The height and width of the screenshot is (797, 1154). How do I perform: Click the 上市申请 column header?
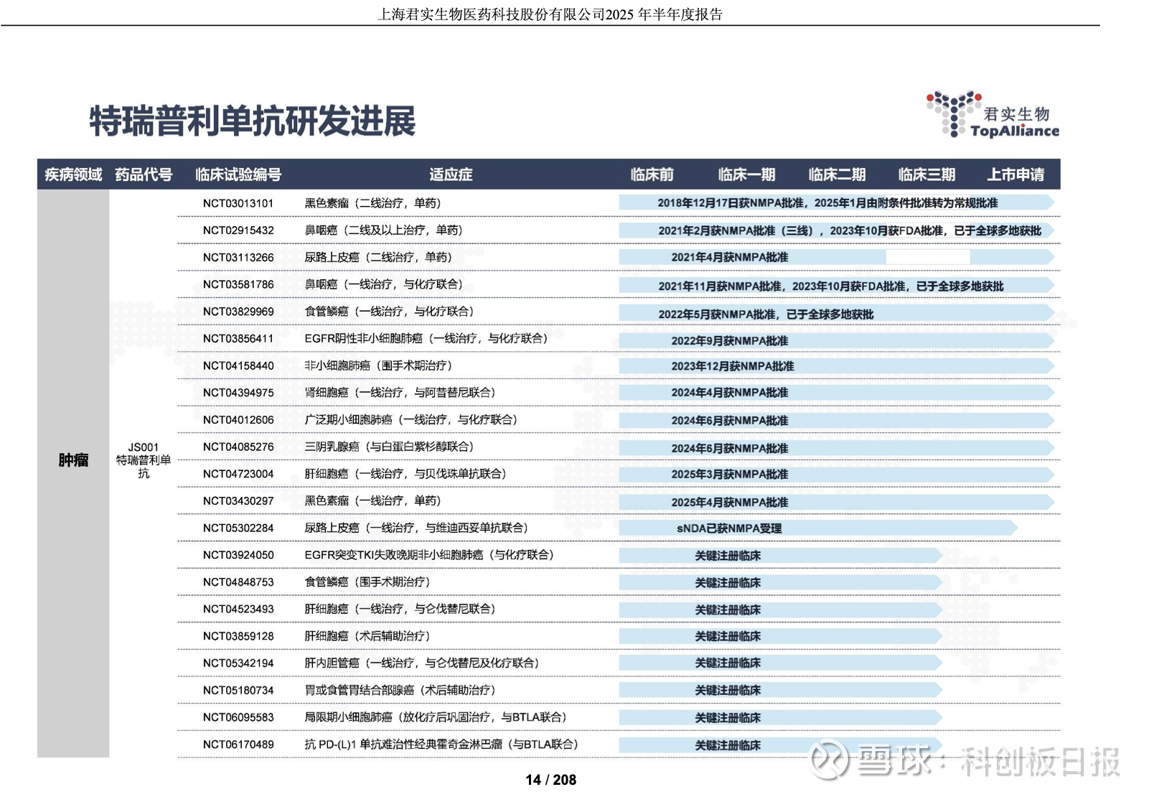pyautogui.click(x=1015, y=174)
